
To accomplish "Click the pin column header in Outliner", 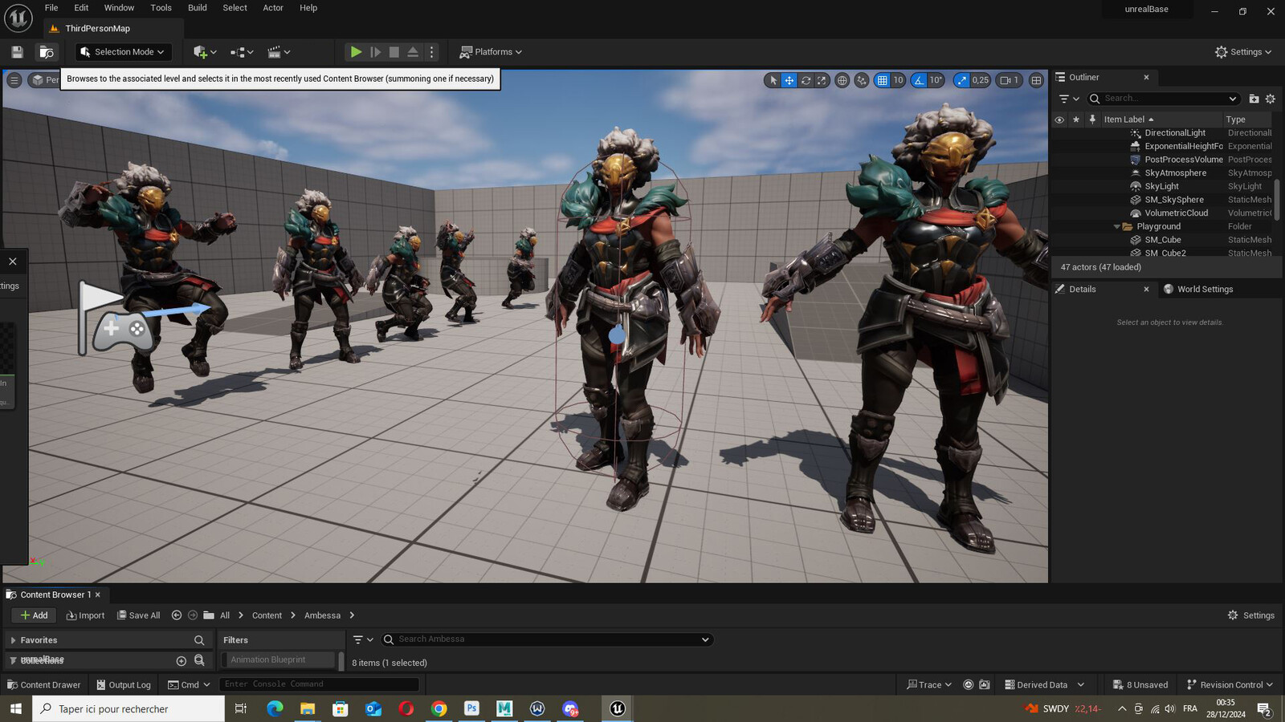I will coord(1092,120).
